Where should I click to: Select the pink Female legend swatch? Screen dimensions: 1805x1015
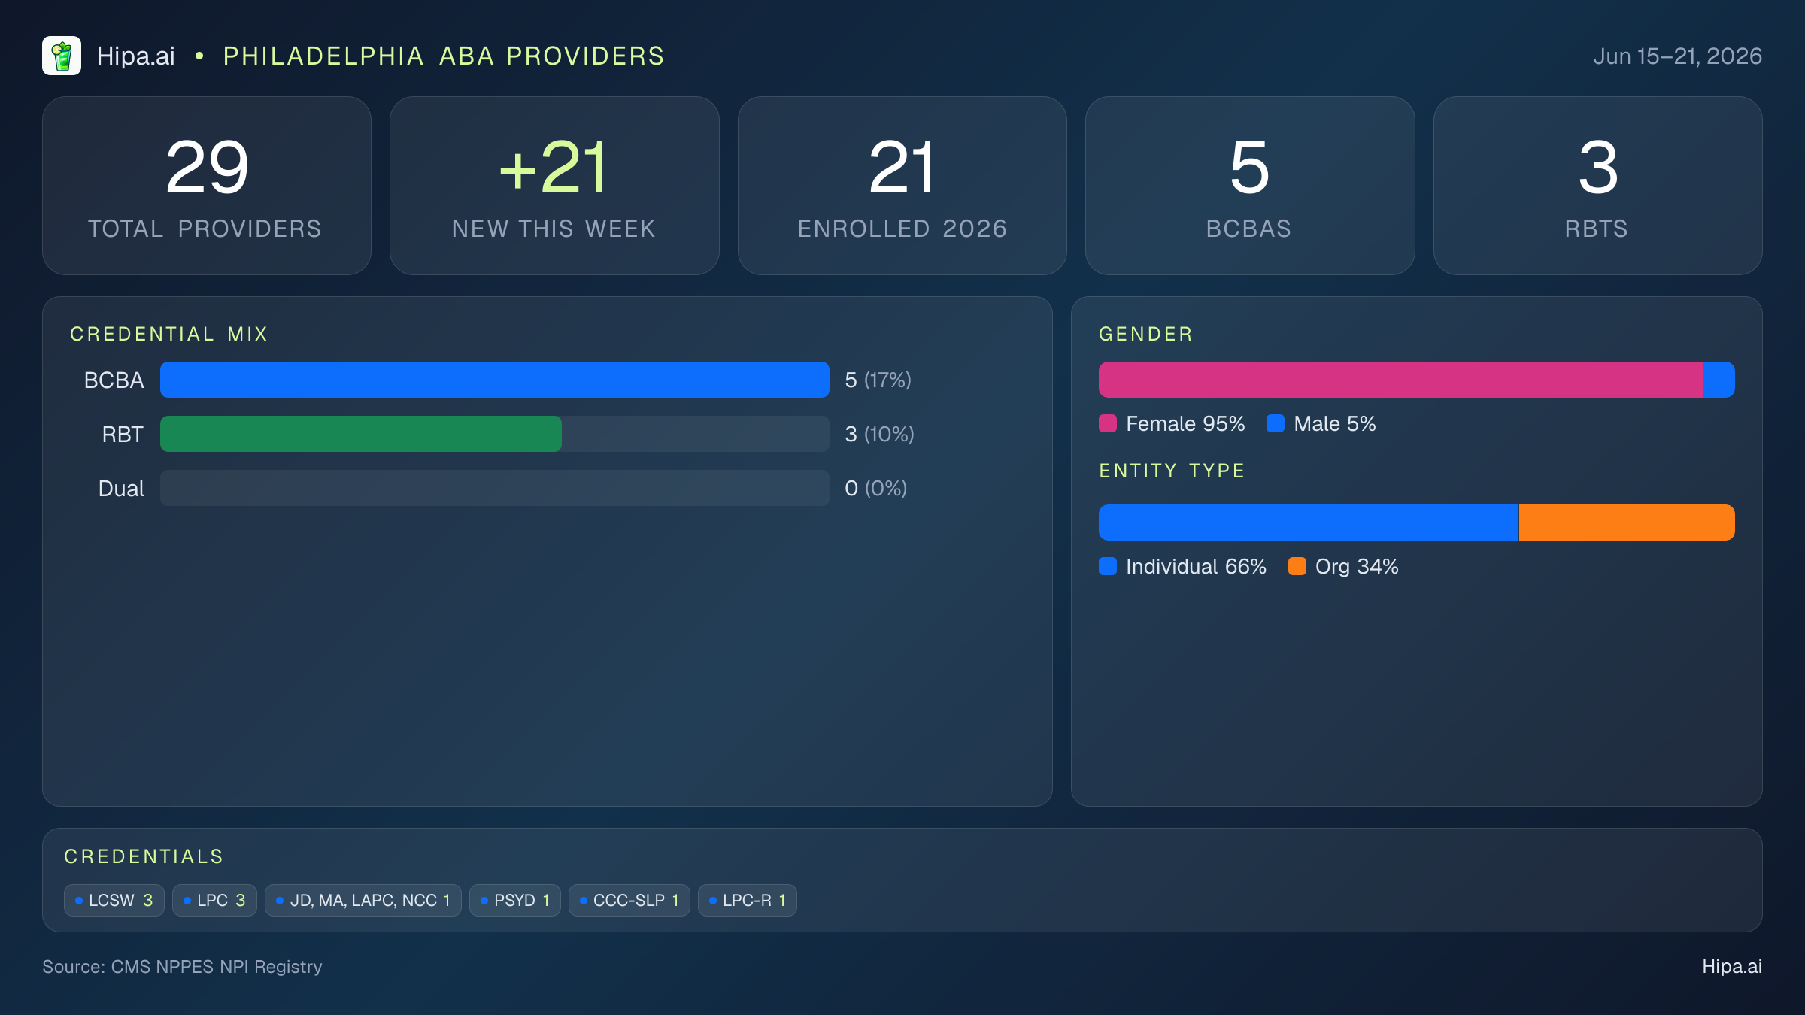(1108, 423)
